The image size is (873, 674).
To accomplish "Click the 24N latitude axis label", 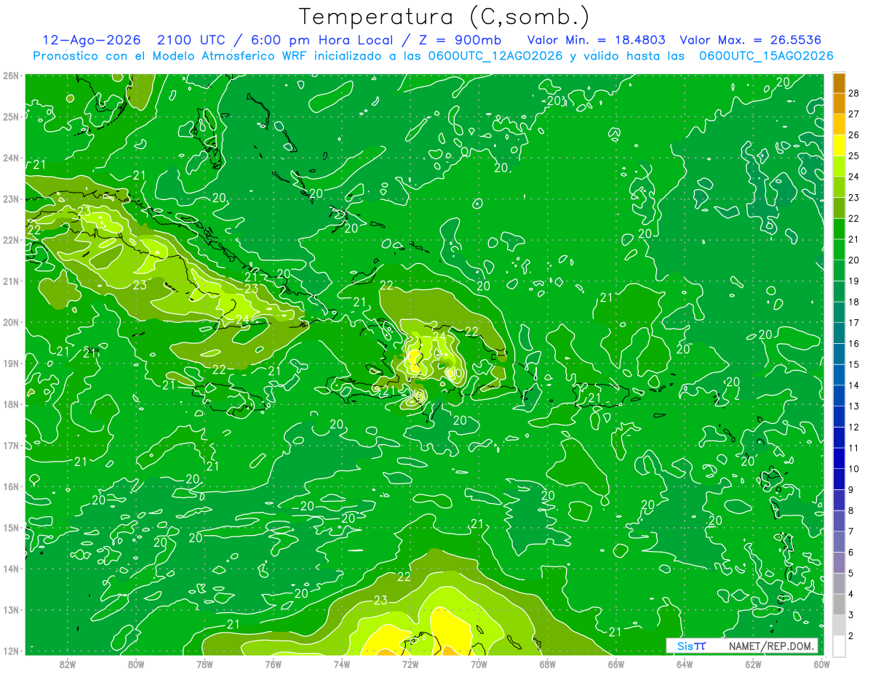I will pyautogui.click(x=10, y=158).
